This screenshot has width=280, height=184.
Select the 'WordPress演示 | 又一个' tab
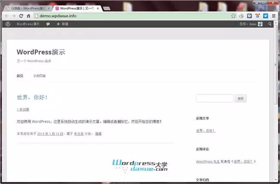[x=77, y=8]
